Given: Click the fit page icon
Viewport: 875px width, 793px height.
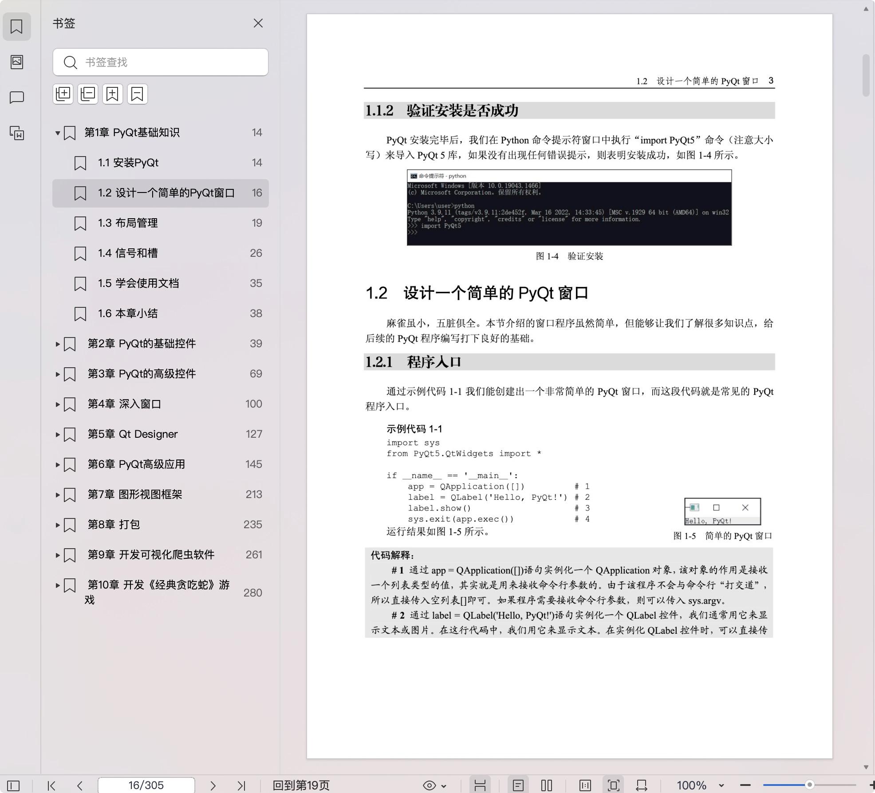Looking at the screenshot, I should tap(614, 785).
